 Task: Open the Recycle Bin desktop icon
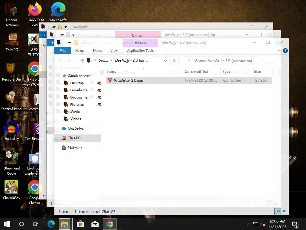click(12, 72)
